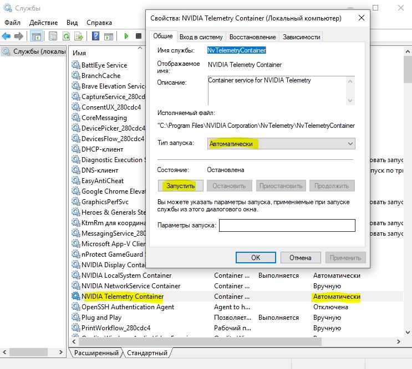Close the properties dialog with X
412x369 pixels.
click(362, 18)
